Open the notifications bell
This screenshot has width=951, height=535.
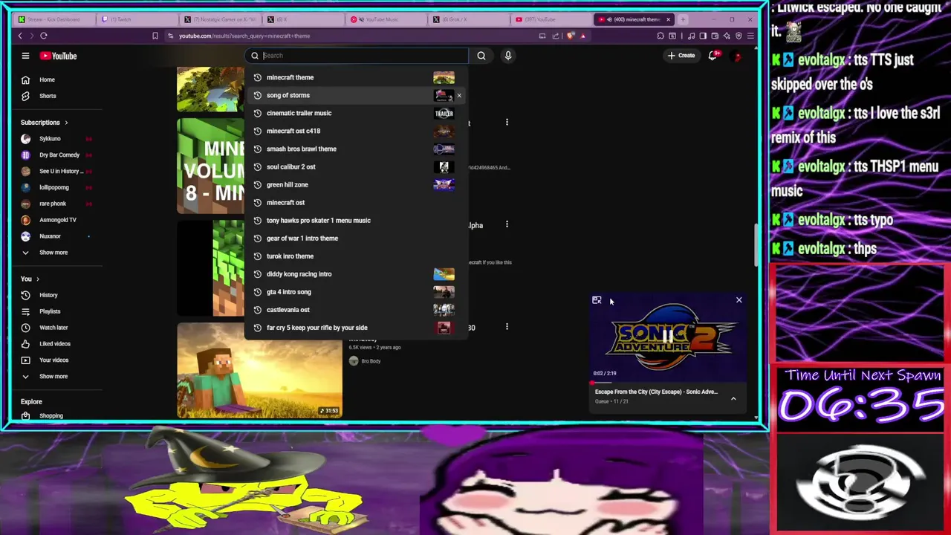[x=713, y=56]
